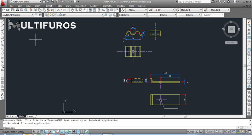Viewport: 252px width, 135px height.
Task: Select the Pan hand tool
Action: (72, 10)
